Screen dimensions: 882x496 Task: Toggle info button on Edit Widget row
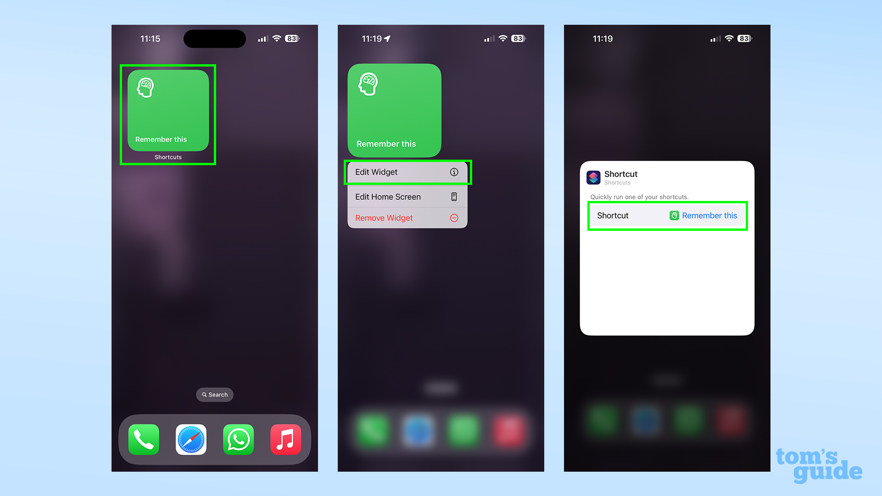[x=454, y=172]
